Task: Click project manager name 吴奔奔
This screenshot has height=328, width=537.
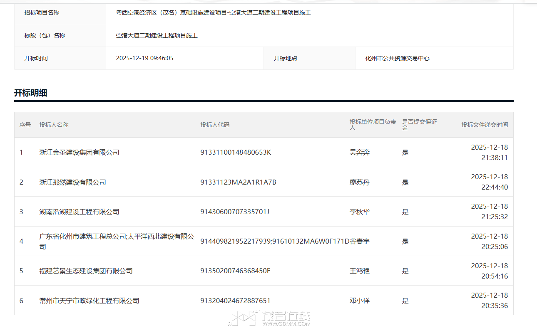Action: point(359,153)
